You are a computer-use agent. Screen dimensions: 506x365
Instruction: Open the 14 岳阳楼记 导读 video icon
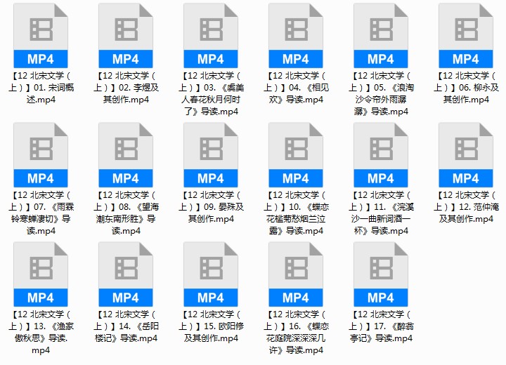point(126,274)
